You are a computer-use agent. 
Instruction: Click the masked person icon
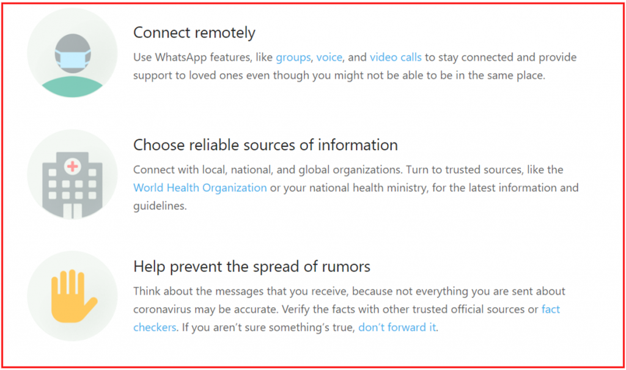point(72,53)
